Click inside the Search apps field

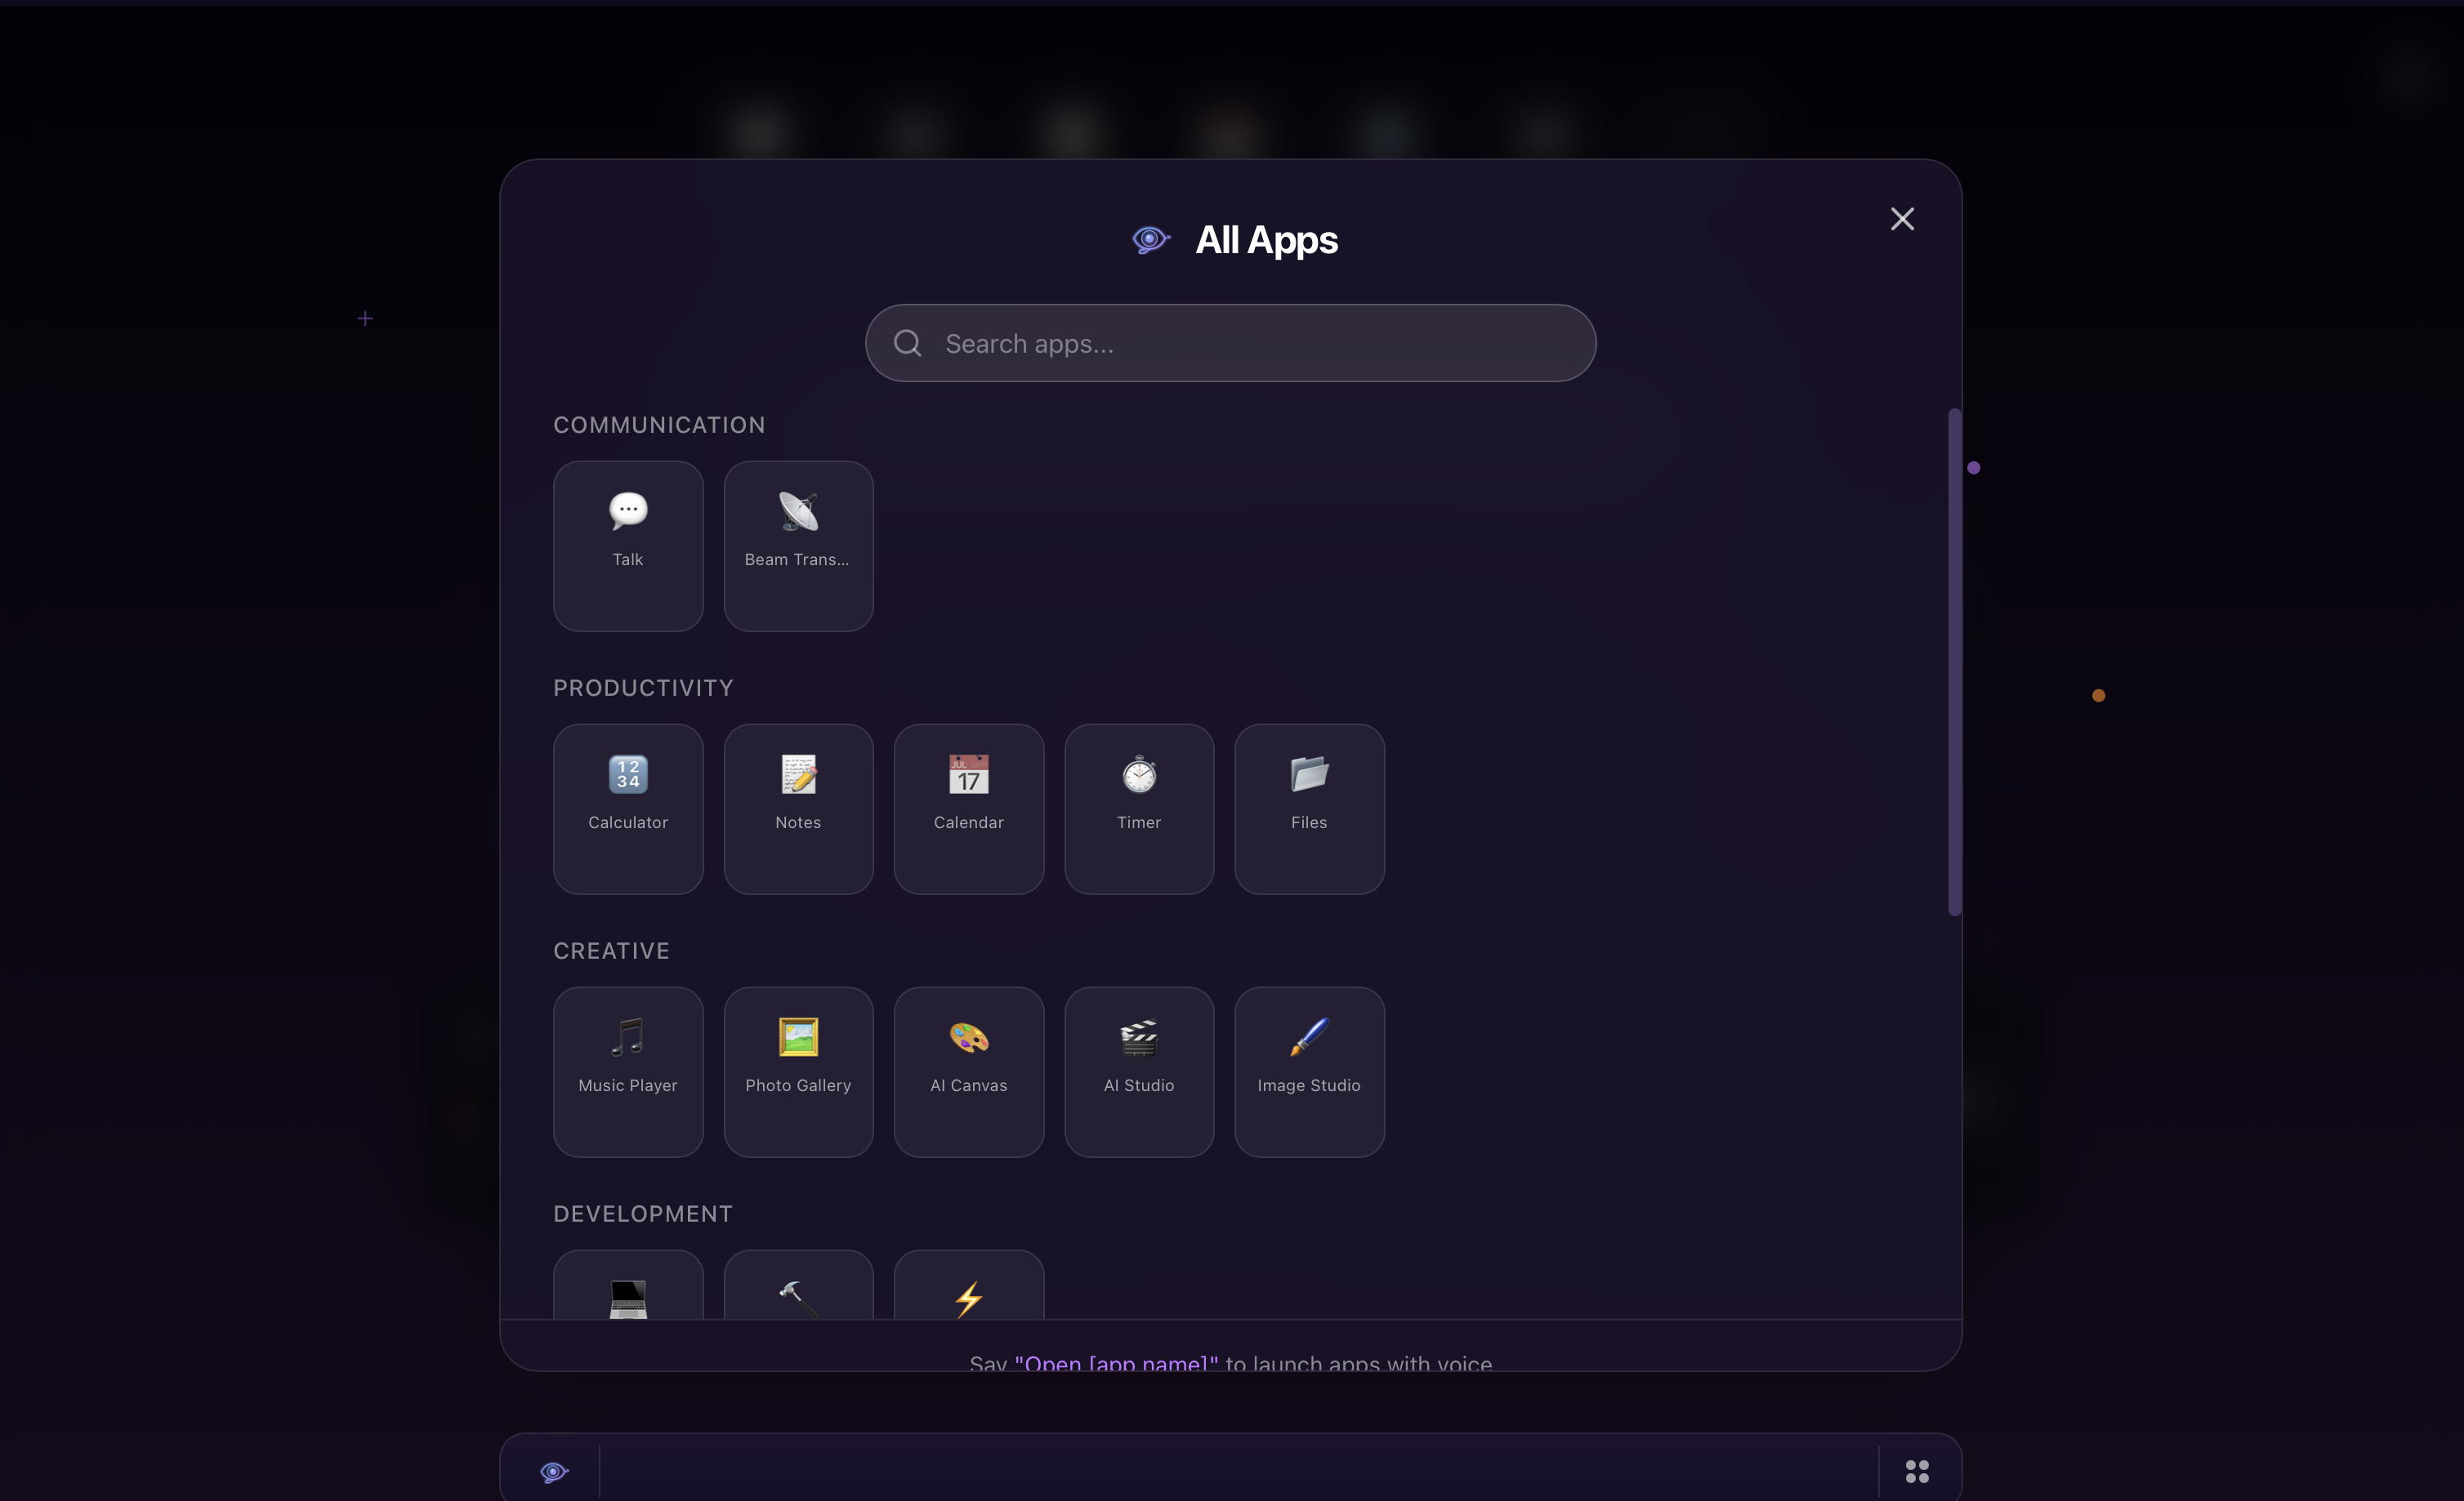point(1230,343)
